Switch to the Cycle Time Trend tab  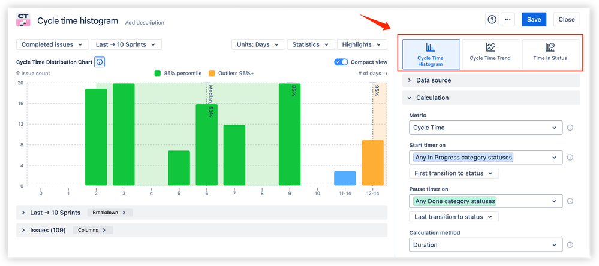tap(491, 54)
